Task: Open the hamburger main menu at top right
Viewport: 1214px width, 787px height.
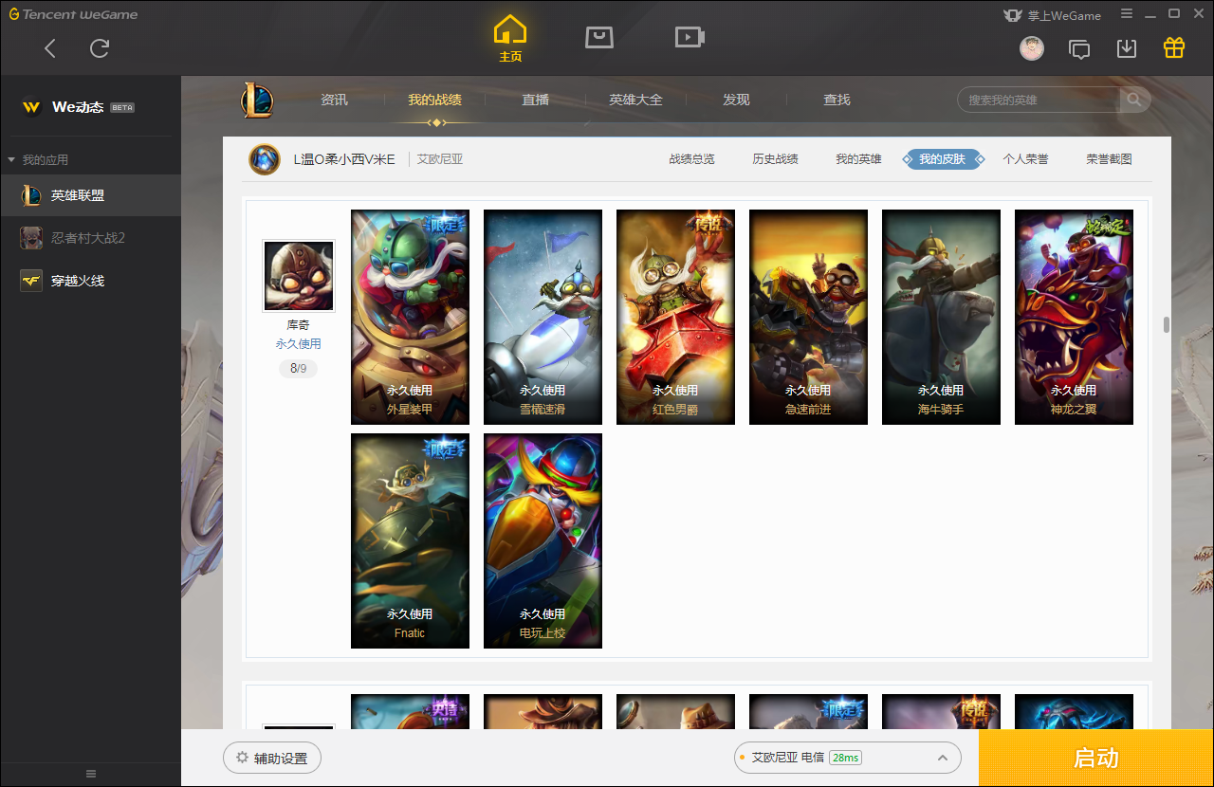Action: coord(1127,14)
